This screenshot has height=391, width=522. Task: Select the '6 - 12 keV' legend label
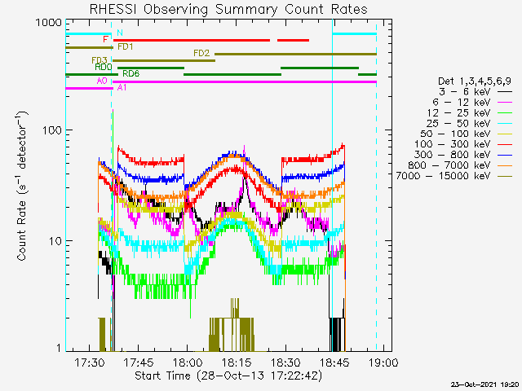pos(462,102)
